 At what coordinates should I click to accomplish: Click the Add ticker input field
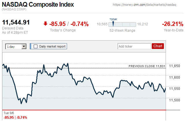(x=134, y=46)
